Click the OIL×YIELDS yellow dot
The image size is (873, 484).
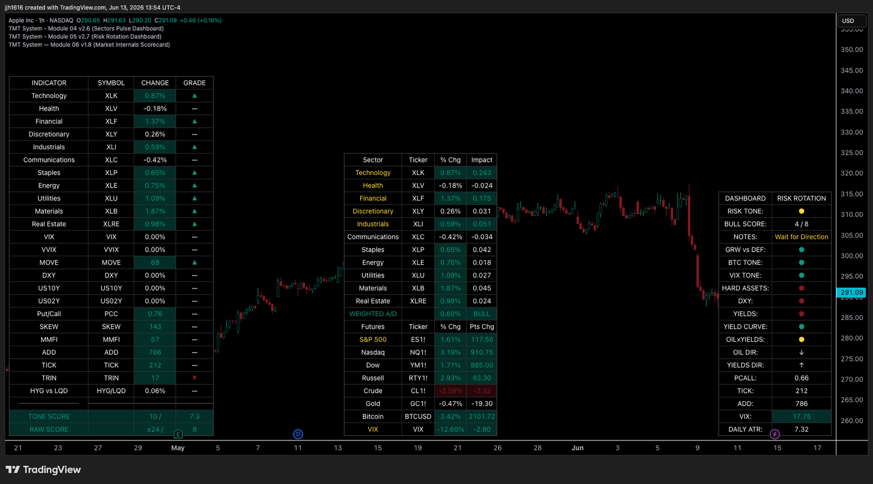pyautogui.click(x=802, y=340)
